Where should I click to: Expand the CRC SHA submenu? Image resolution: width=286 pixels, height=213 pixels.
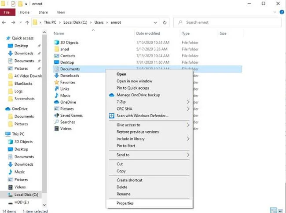[x=149, y=108]
